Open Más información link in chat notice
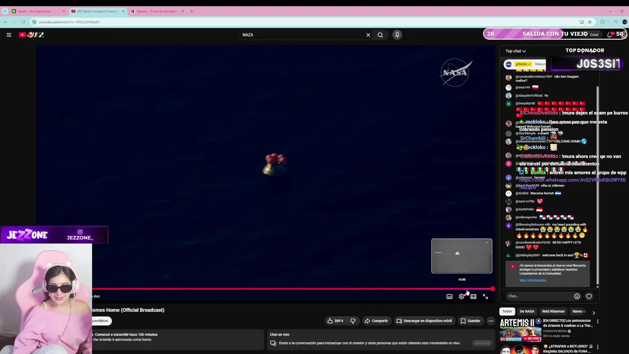 click(x=533, y=280)
